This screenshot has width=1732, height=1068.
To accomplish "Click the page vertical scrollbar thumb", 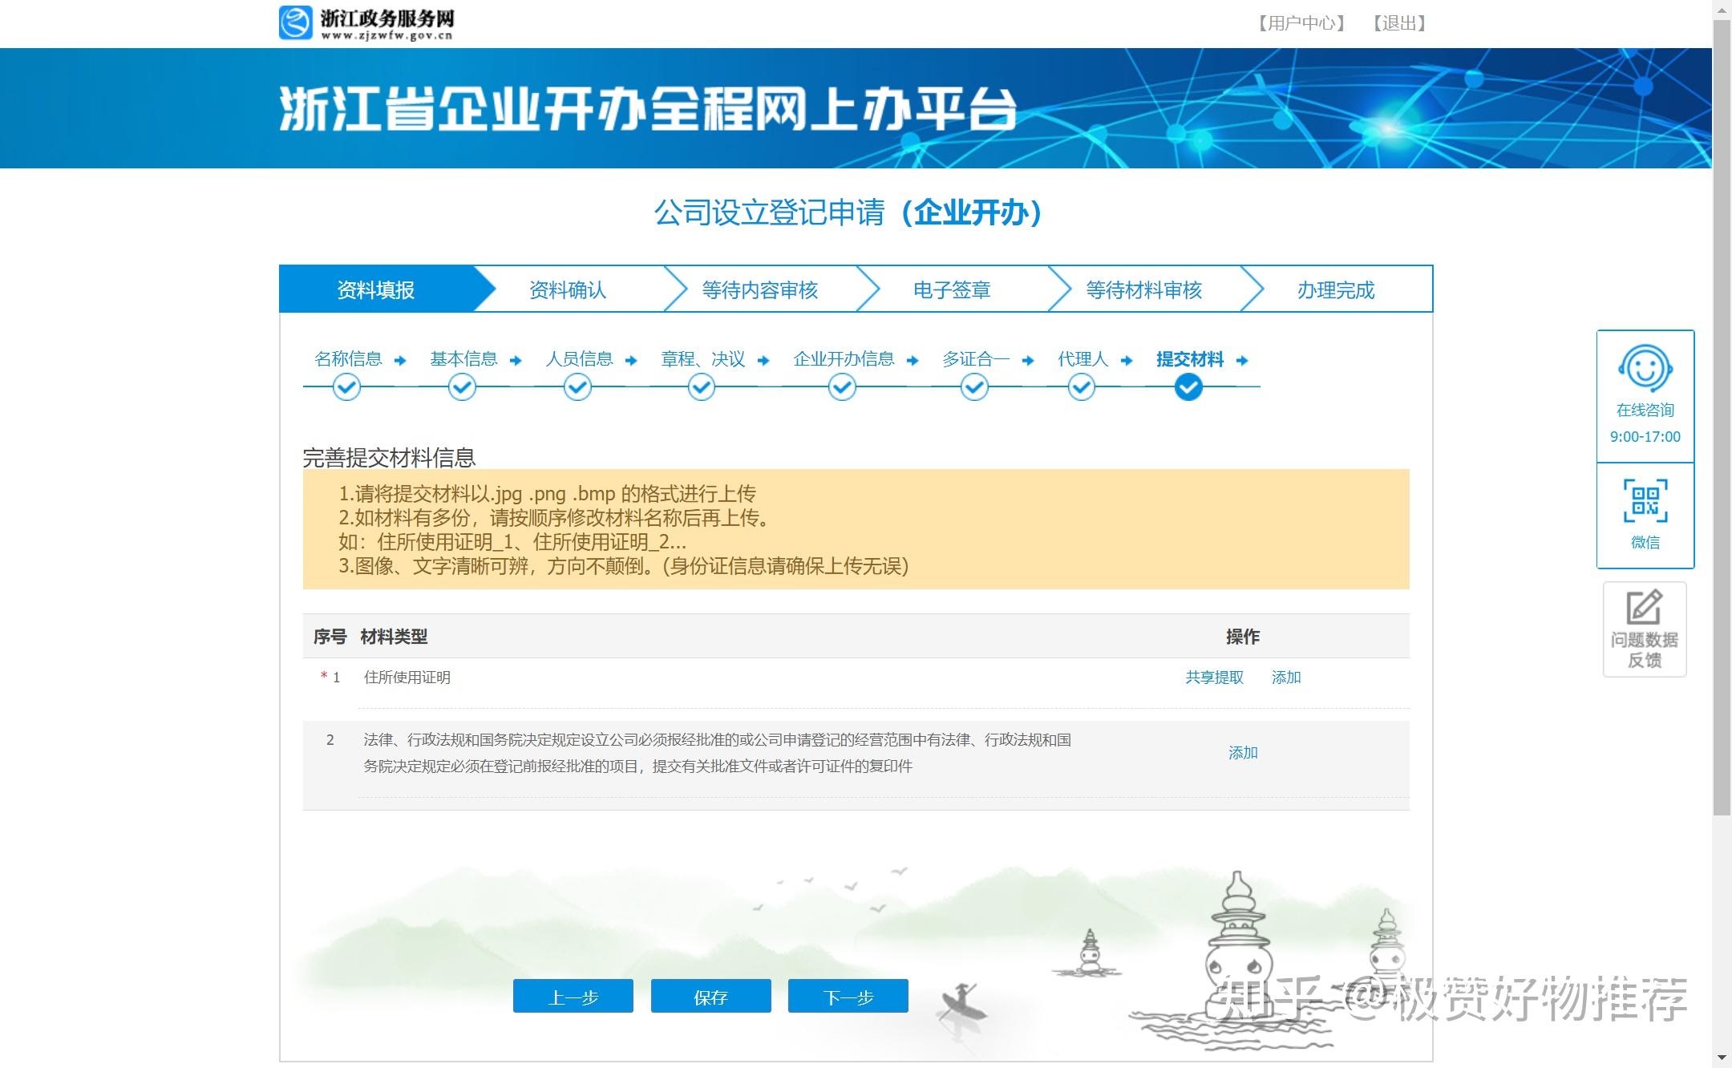I will [x=1722, y=417].
